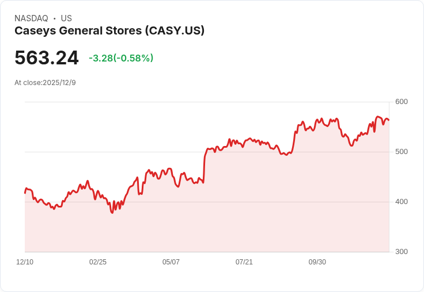Click the 300 y-axis price label
424x292 pixels.
[x=402, y=252]
